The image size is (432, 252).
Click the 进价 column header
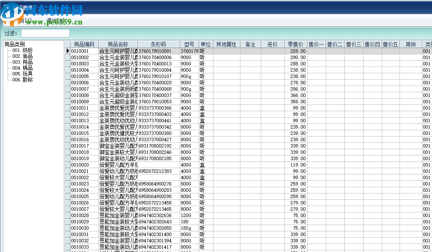pos(273,44)
